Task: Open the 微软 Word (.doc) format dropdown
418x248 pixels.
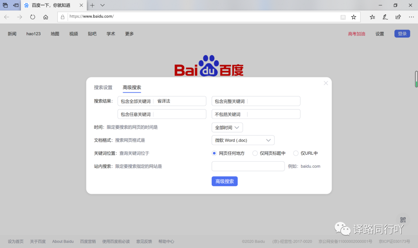Action: click(243, 140)
